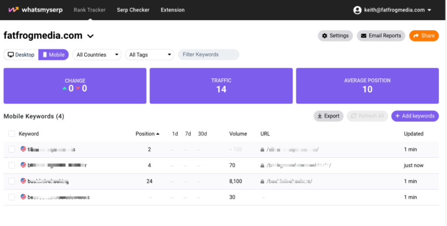Focus the Filter Keywords field
The width and height of the screenshot is (447, 226).
click(209, 55)
